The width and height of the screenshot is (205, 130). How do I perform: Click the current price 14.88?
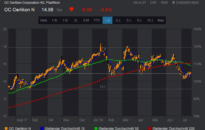(x=47, y=10)
